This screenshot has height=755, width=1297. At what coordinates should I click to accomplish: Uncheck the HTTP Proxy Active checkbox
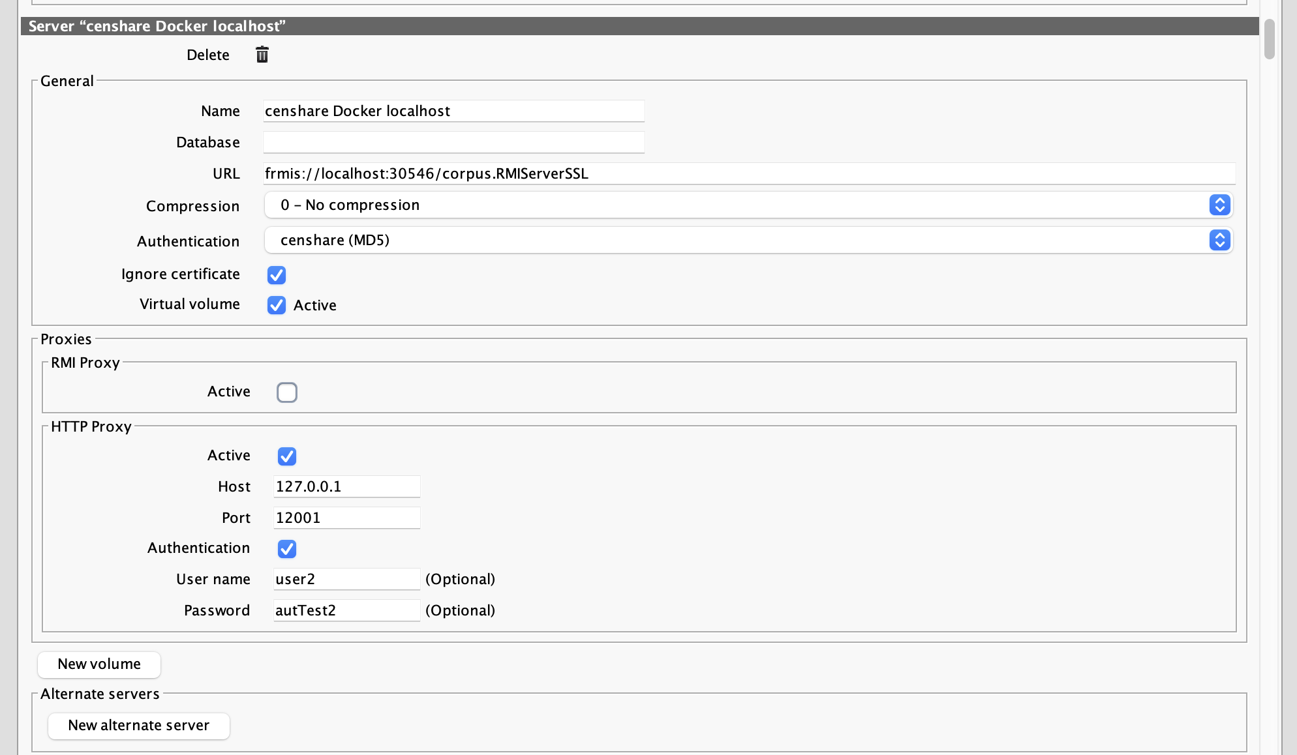tap(287, 456)
